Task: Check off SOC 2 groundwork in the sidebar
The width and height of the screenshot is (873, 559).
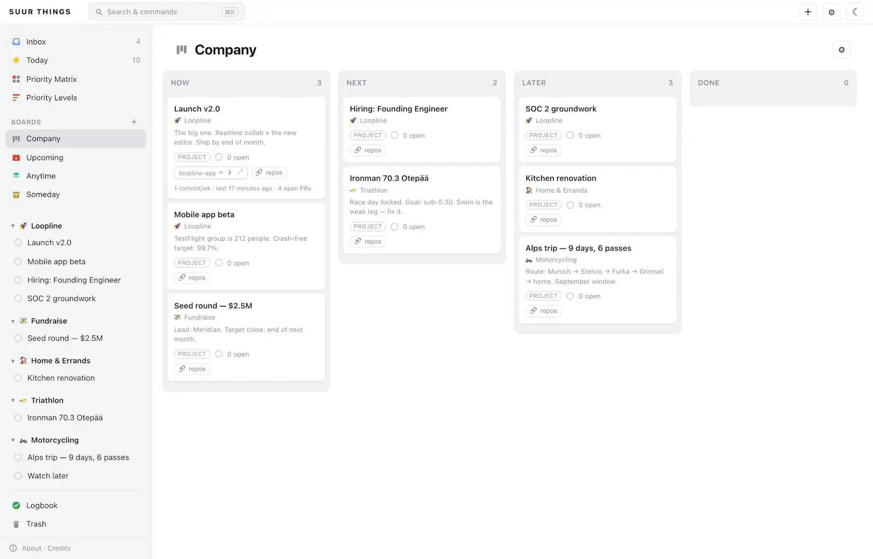Action: [18, 299]
